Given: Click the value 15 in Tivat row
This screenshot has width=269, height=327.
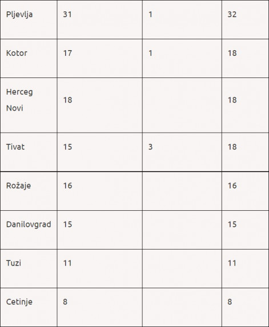Looking at the screenshot, I should click(67, 147).
